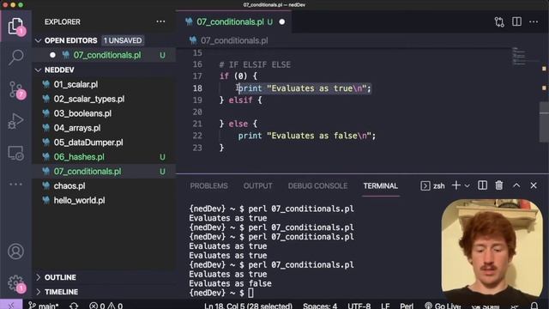
Task: Open the Search view in activity bar
Action: click(x=15, y=58)
